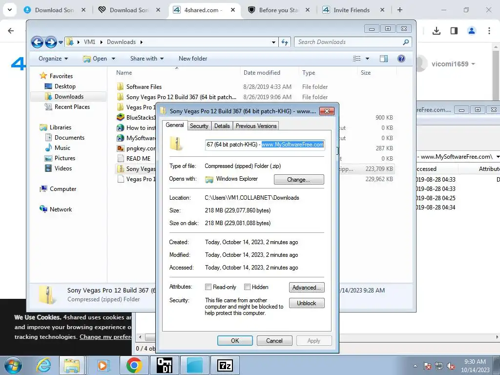Click the Change... button

point(299,180)
